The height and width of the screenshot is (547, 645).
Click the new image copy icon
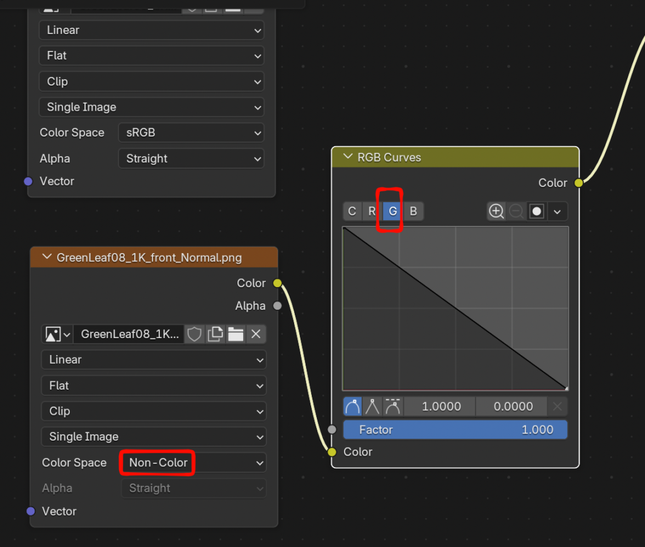[x=215, y=334]
